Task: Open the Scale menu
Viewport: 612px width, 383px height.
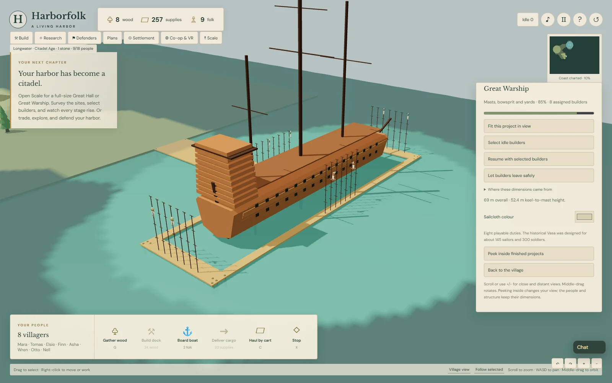Action: pyautogui.click(x=211, y=38)
